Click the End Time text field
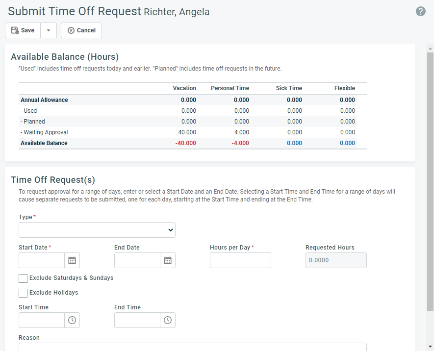This screenshot has height=351, width=434. 137,320
